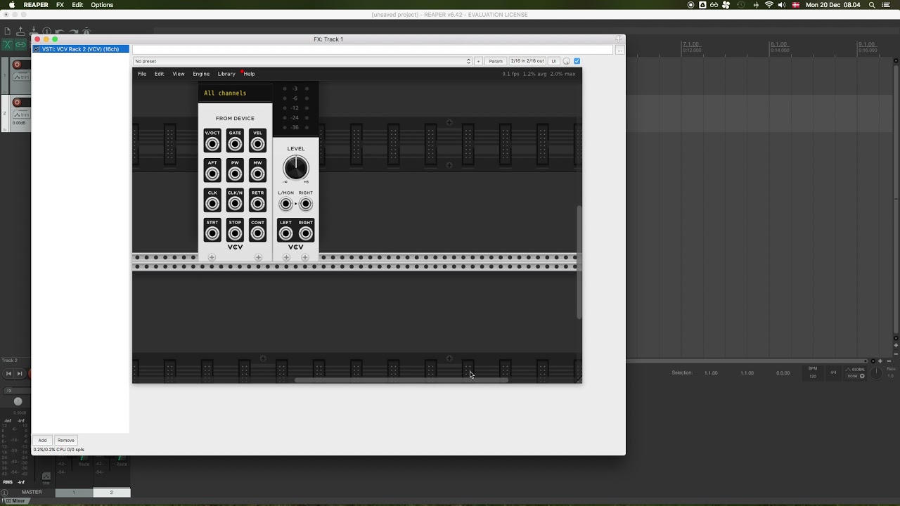The height and width of the screenshot is (506, 900).
Task: Open the Apple menu
Action: click(12, 5)
